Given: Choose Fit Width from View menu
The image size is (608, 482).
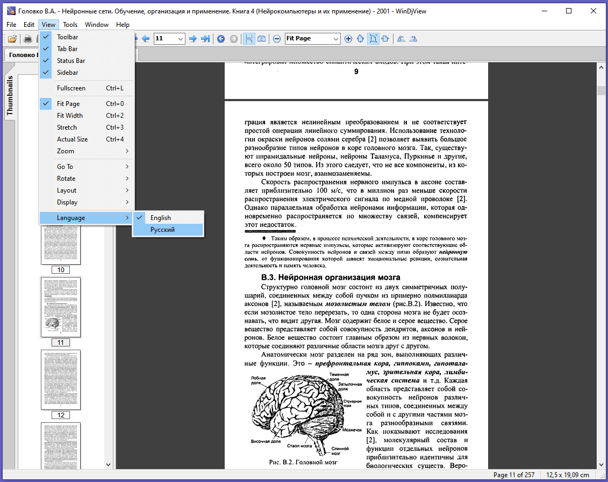Looking at the screenshot, I should point(70,116).
